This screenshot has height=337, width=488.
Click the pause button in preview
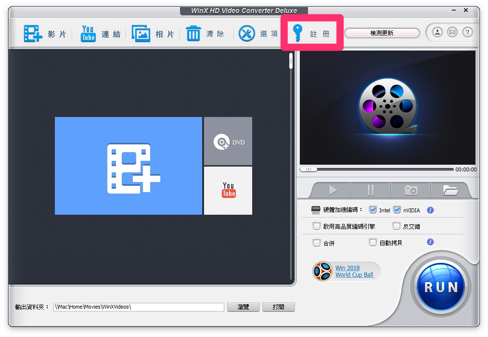click(x=371, y=190)
